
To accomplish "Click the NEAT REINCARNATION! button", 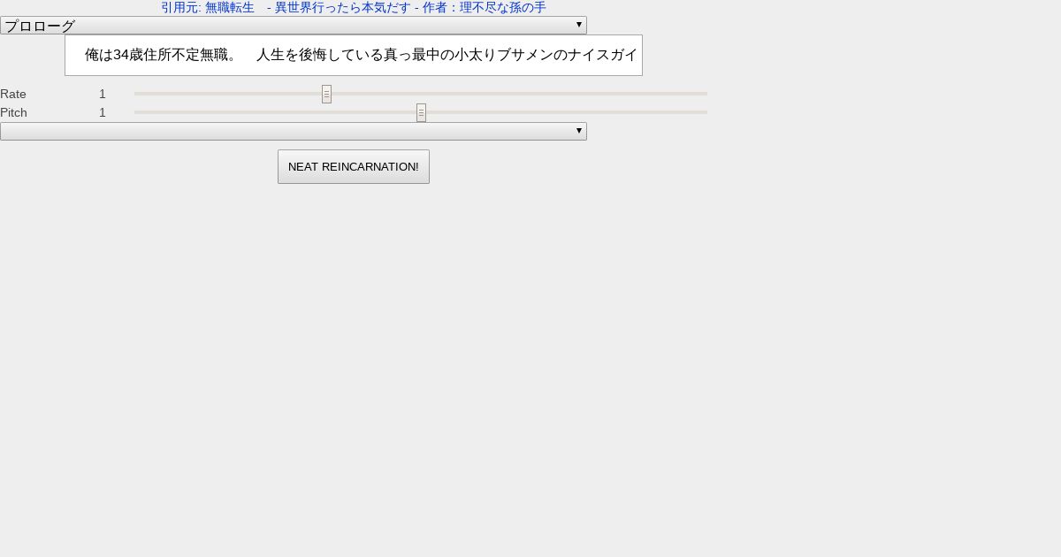I will pyautogui.click(x=354, y=166).
